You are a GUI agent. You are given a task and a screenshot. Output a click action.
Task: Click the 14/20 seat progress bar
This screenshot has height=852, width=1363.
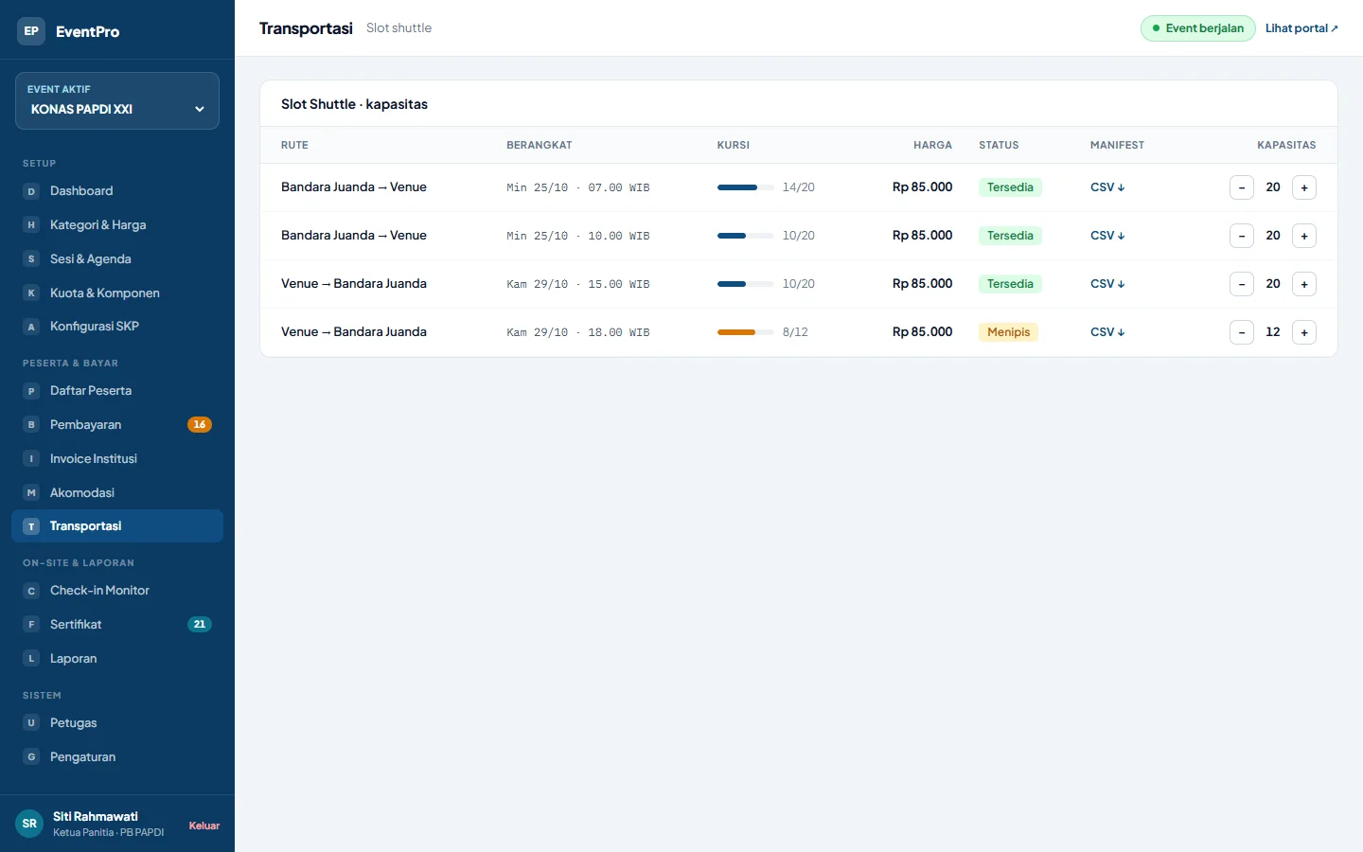coord(746,187)
